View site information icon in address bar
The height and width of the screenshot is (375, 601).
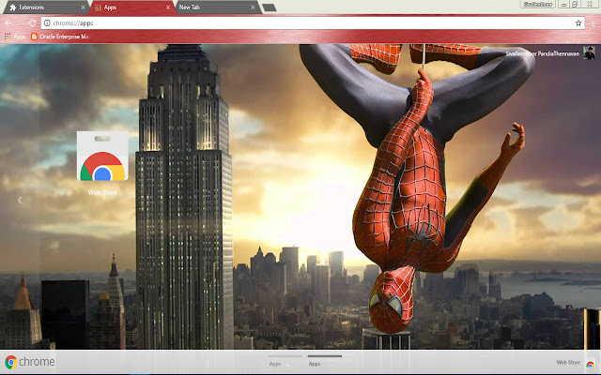pos(47,22)
